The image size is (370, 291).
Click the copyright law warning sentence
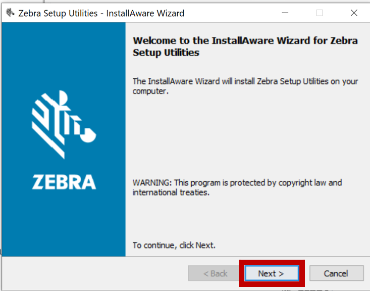[x=237, y=182]
